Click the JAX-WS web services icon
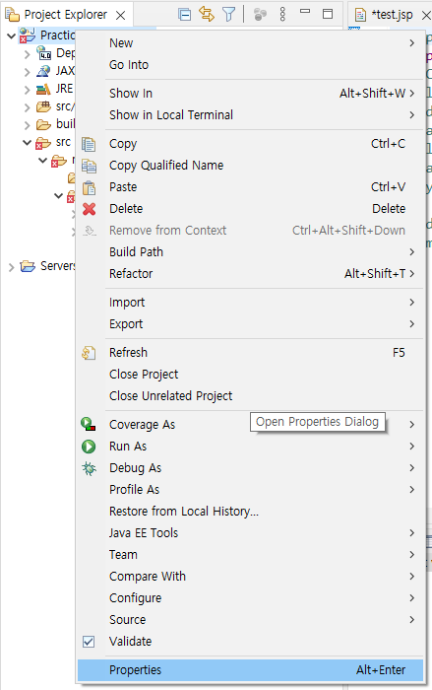 (43, 71)
